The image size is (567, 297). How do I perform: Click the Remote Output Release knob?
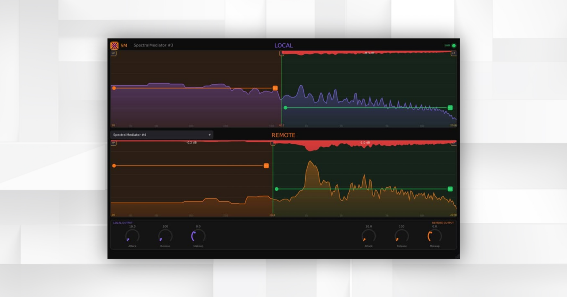(402, 236)
